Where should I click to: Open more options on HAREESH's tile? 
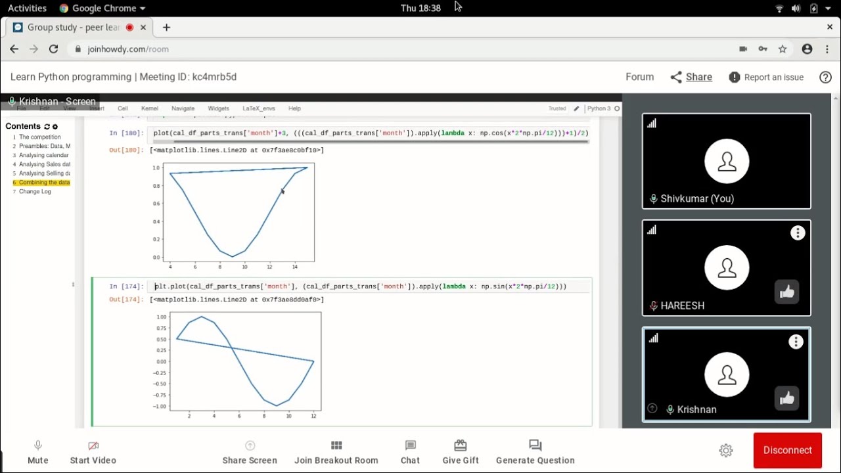click(x=798, y=233)
